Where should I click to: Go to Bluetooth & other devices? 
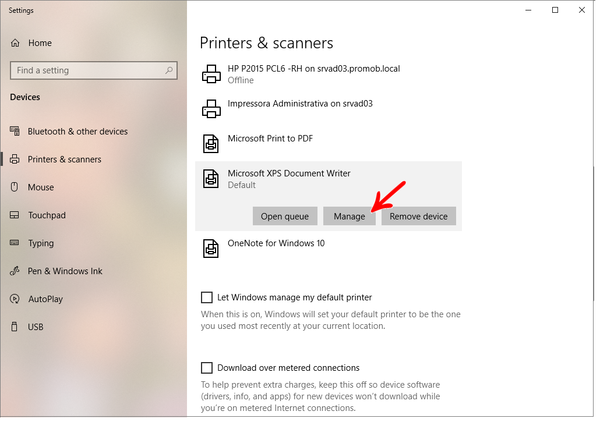77,131
